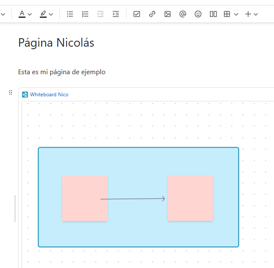Image resolution: width=274 pixels, height=268 pixels.
Task: Click the Página Nicolás title
Action: [x=56, y=43]
